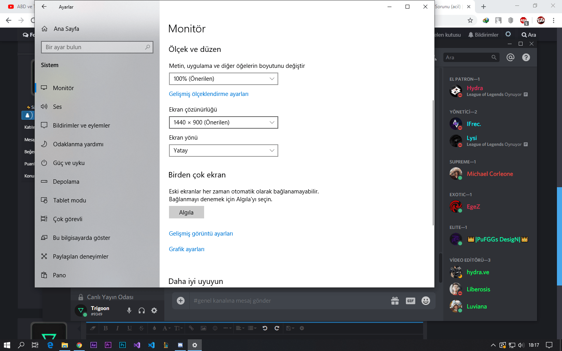562x351 pixels.
Task: Open Bu bilgisayarda göster settings
Action: coord(97,238)
